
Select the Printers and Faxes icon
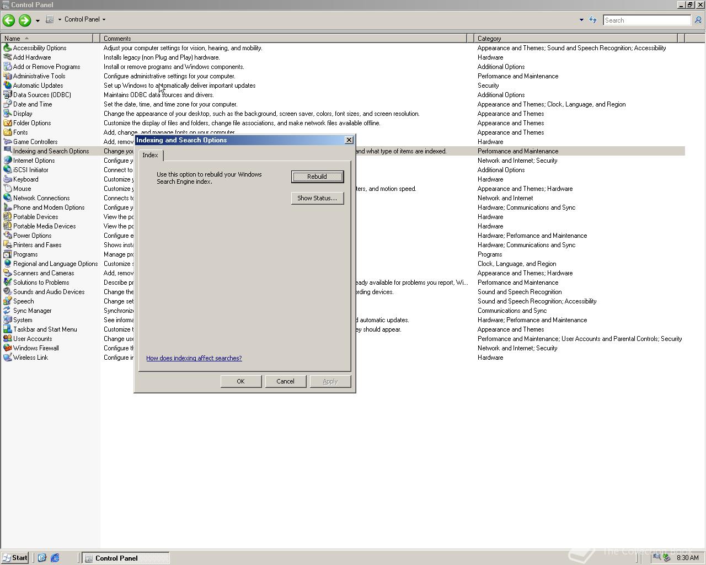tap(8, 245)
